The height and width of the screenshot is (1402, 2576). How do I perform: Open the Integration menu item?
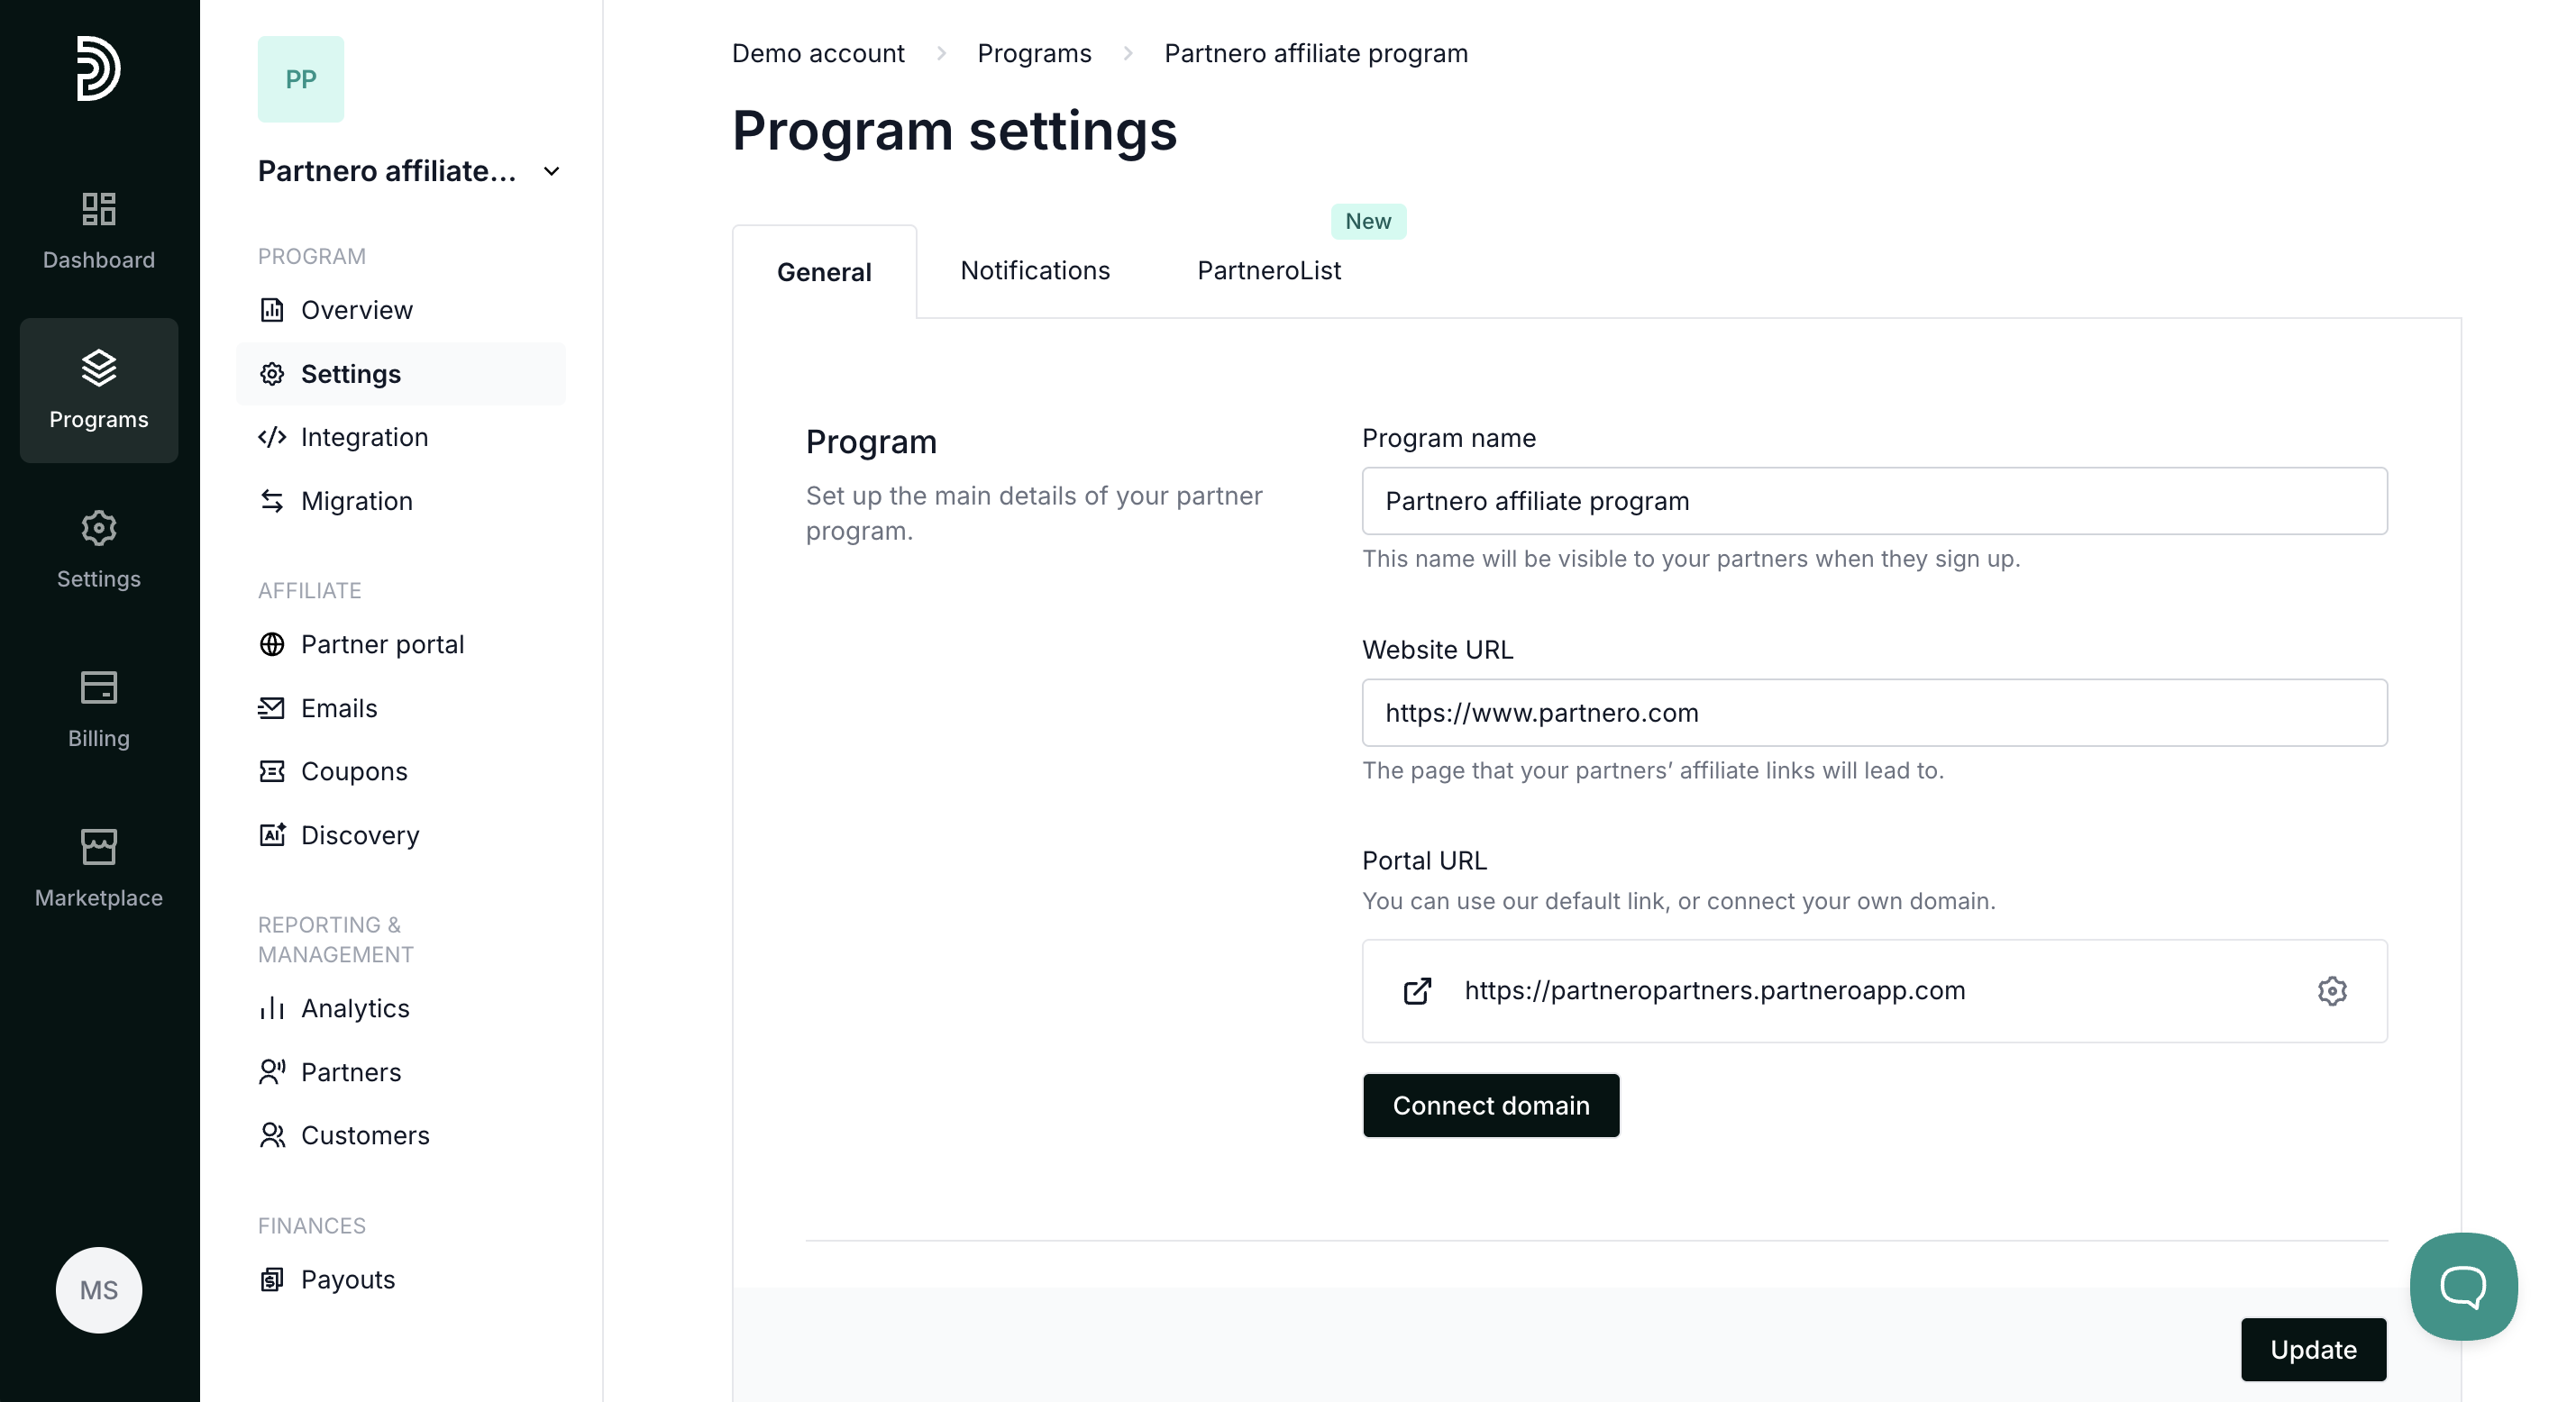[x=364, y=437]
